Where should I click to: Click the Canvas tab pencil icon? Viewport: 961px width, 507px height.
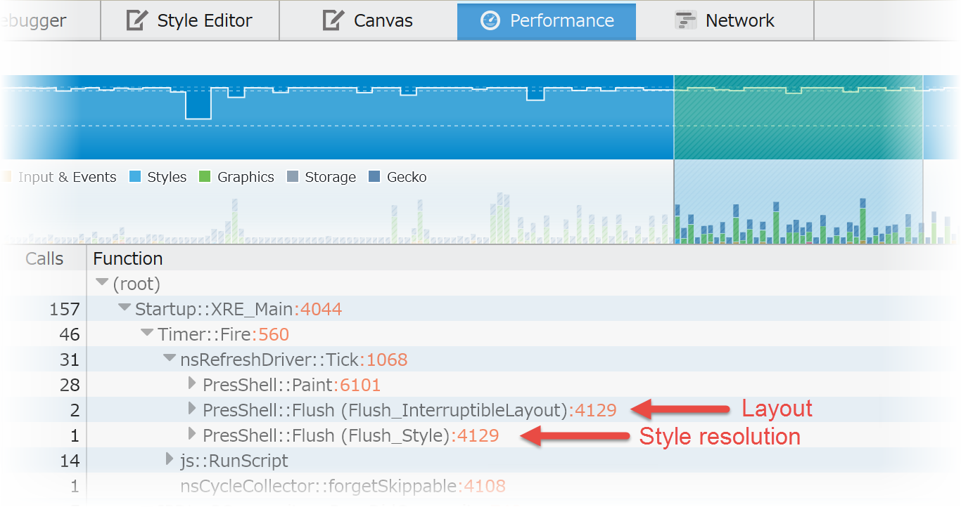[x=333, y=20]
